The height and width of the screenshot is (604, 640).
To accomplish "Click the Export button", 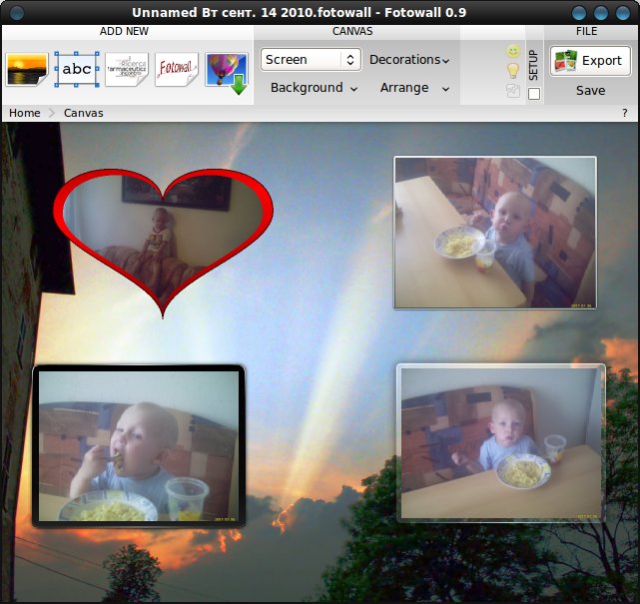I will (590, 61).
